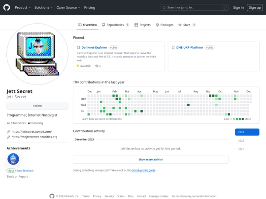Open the Danknet-Explorer repository
The width and height of the screenshot is (266, 199).
(94, 48)
